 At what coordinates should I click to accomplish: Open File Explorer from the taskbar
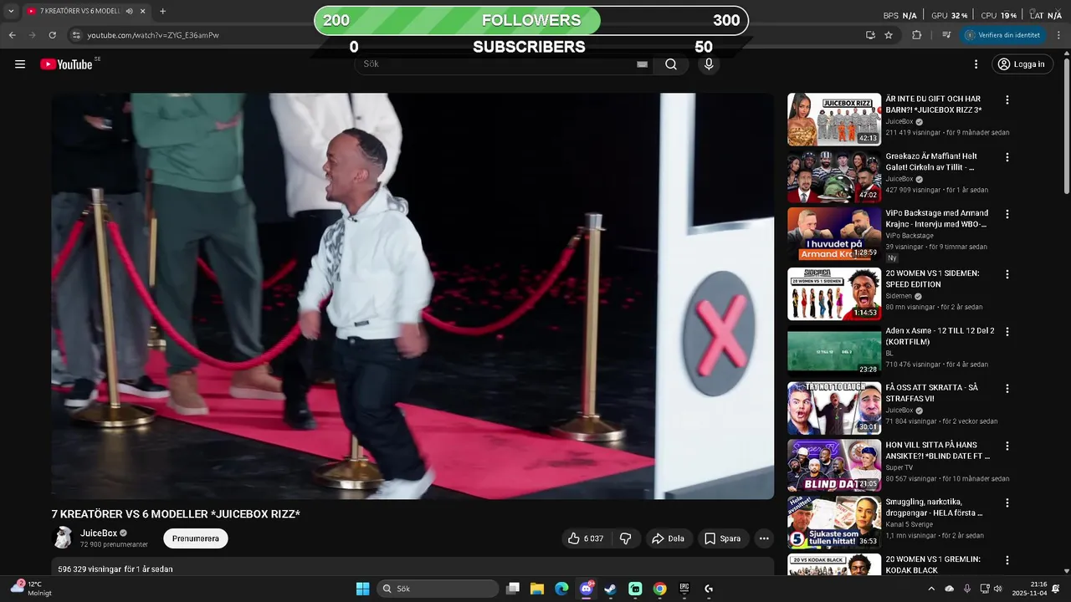point(537,589)
